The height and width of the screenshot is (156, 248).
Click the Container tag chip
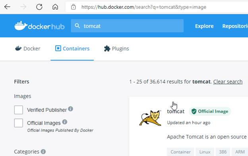[180, 152]
